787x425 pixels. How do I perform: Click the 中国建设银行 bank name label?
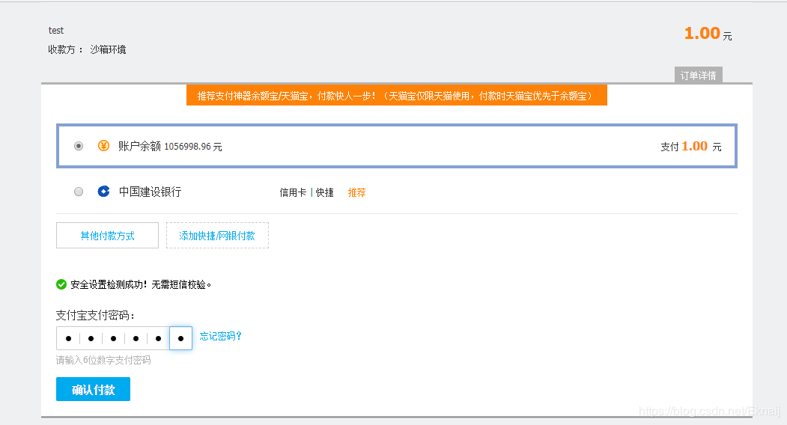pyautogui.click(x=150, y=192)
